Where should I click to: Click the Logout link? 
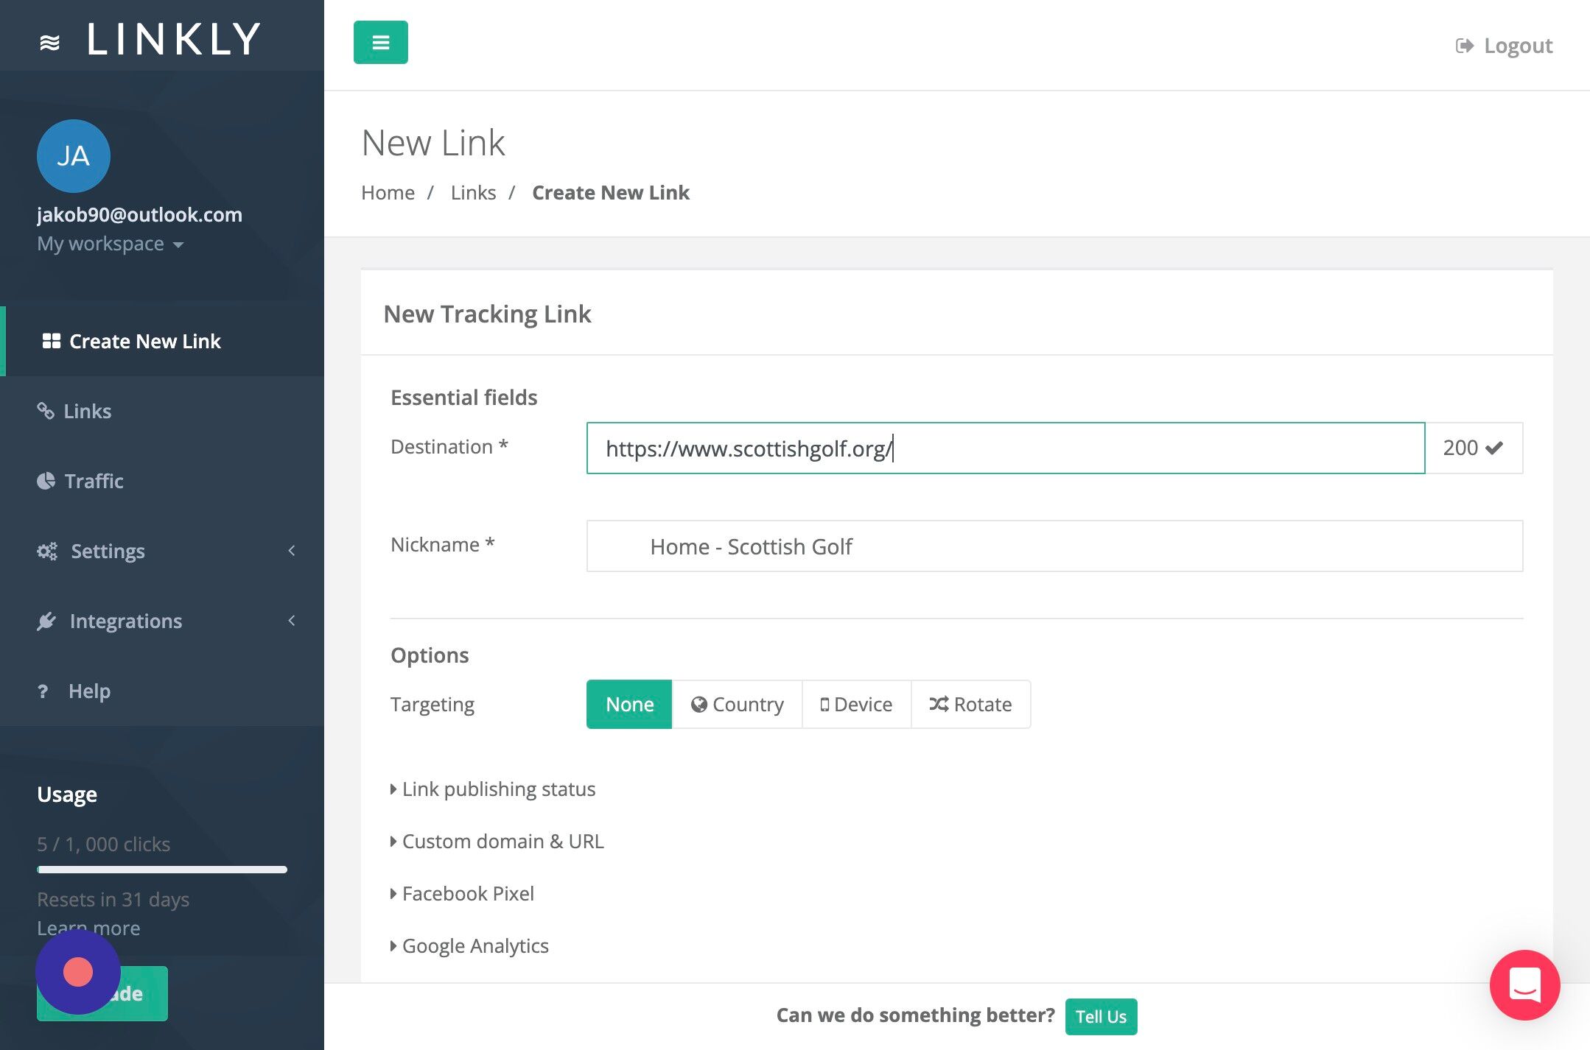pyautogui.click(x=1504, y=46)
